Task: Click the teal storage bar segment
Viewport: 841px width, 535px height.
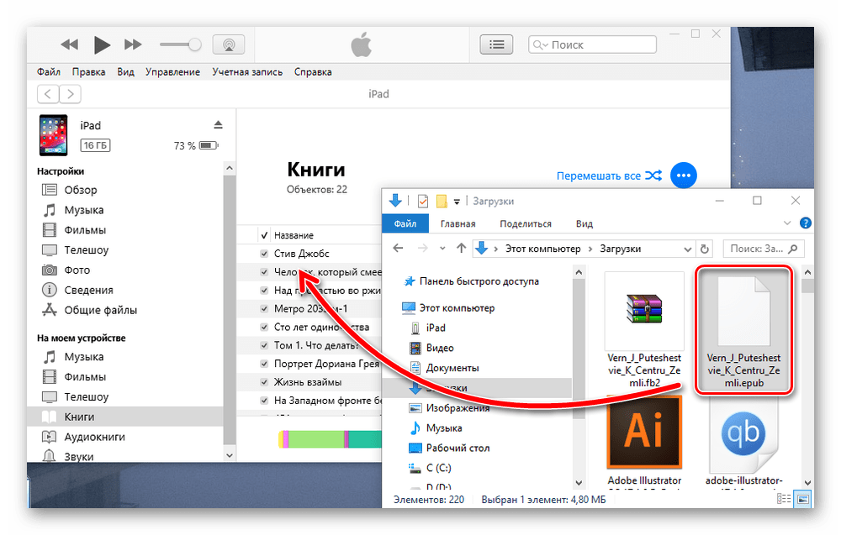Action: [x=365, y=439]
